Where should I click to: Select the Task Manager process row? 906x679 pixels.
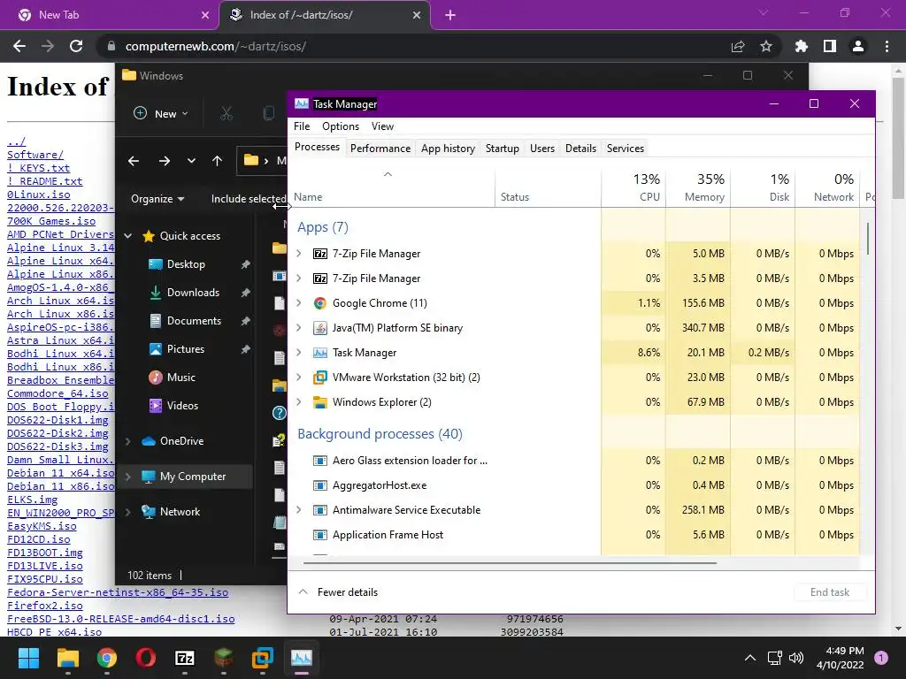[x=573, y=352]
